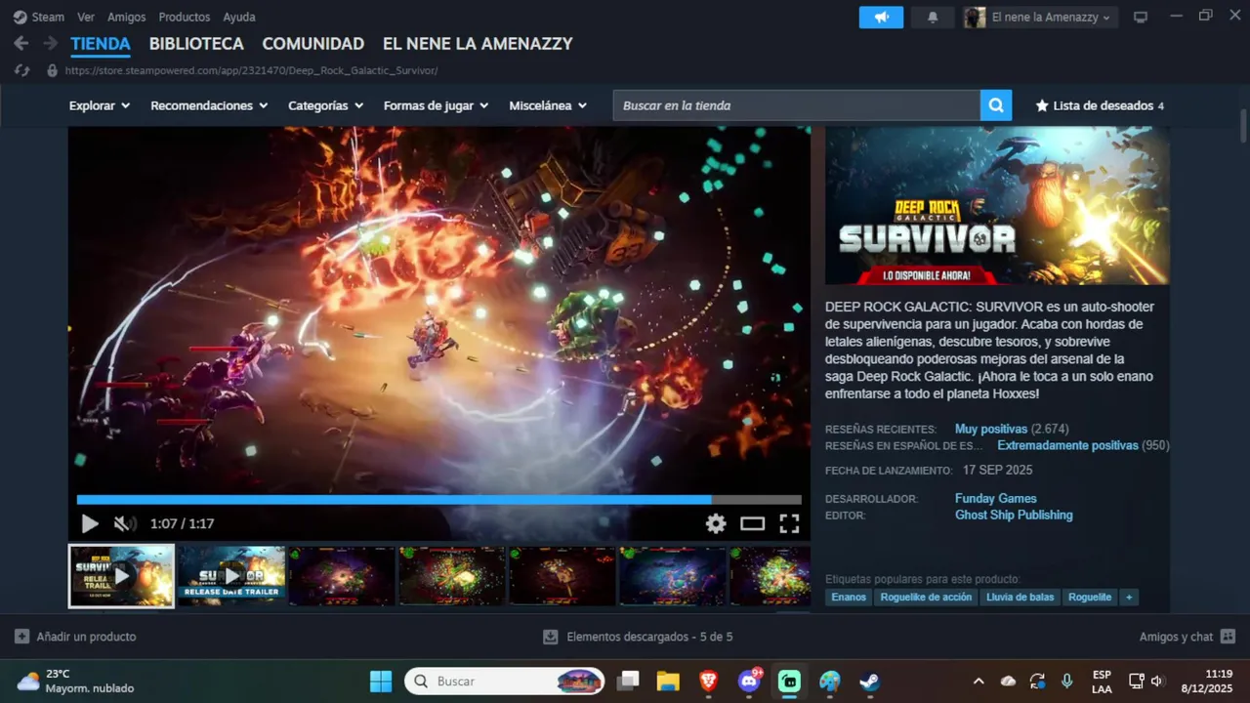
Task: Reload the store page
Action: coord(21,70)
